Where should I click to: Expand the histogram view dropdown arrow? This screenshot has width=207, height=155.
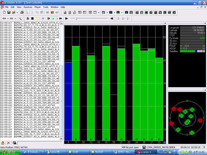pos(121,12)
